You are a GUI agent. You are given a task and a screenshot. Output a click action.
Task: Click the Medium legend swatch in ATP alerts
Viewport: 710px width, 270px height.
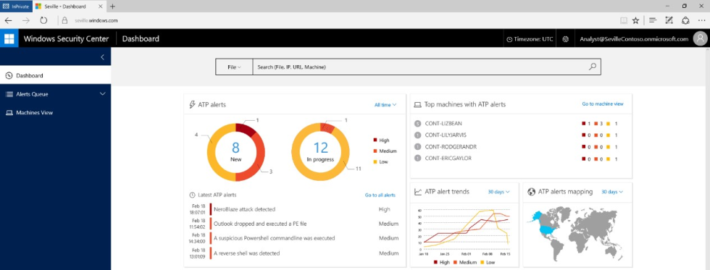375,151
